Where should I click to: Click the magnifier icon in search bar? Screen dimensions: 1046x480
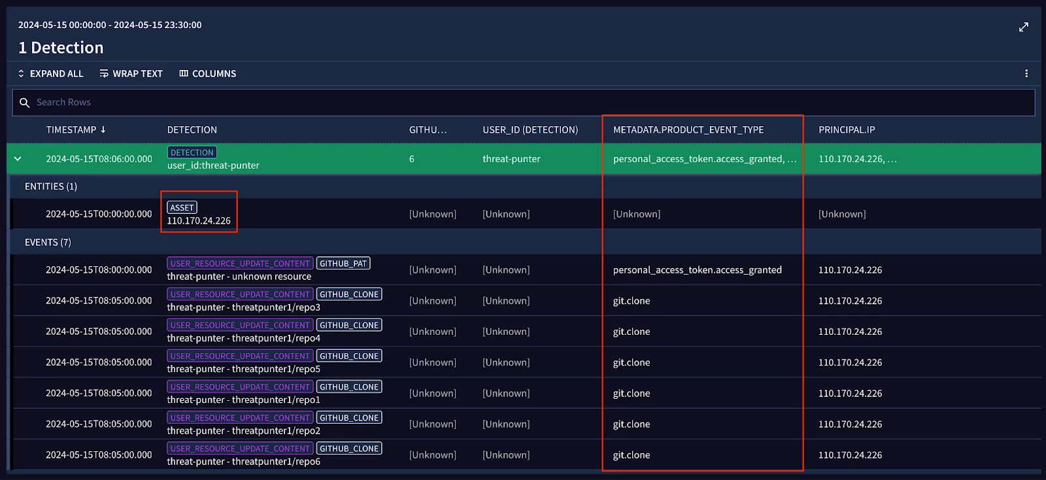(24, 103)
